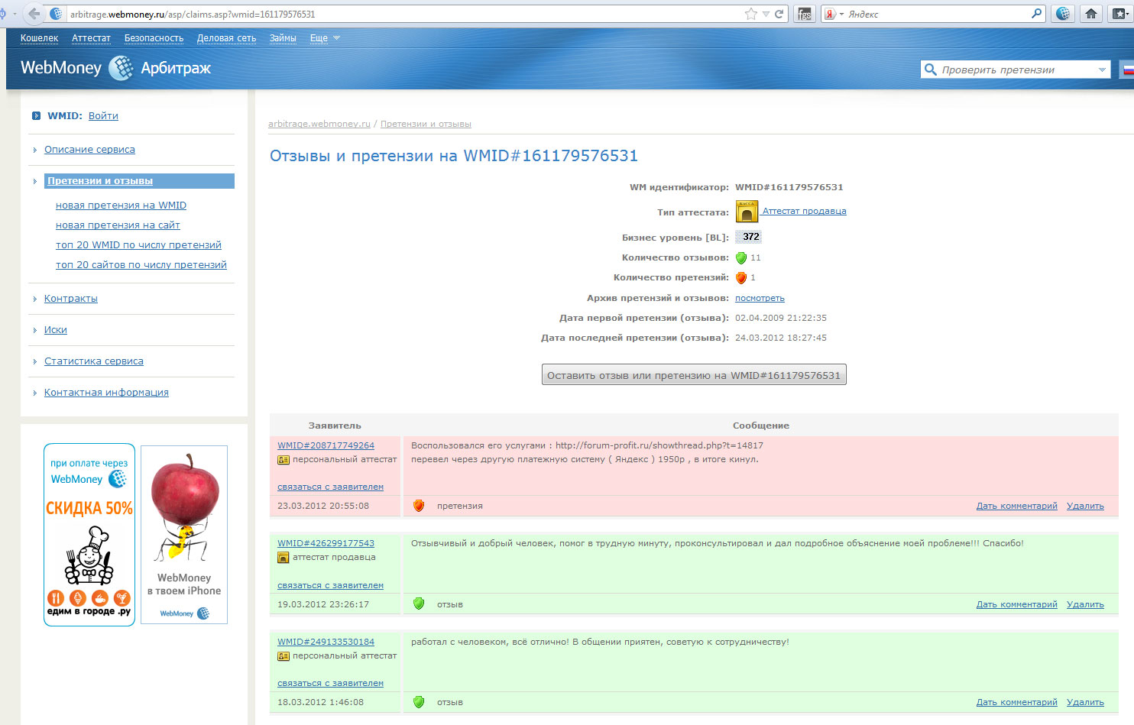Open the Проверить претензии dropdown arrow
The image size is (1134, 725).
click(1102, 70)
